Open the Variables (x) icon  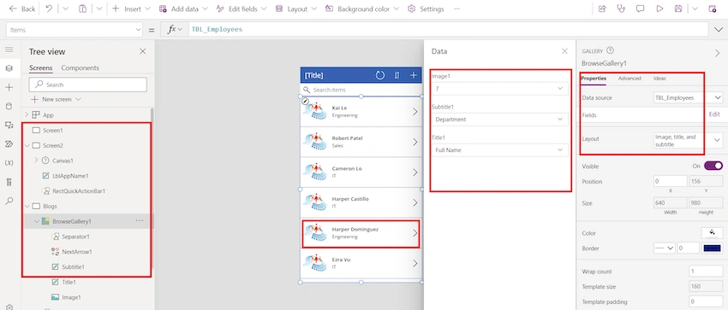coord(9,163)
